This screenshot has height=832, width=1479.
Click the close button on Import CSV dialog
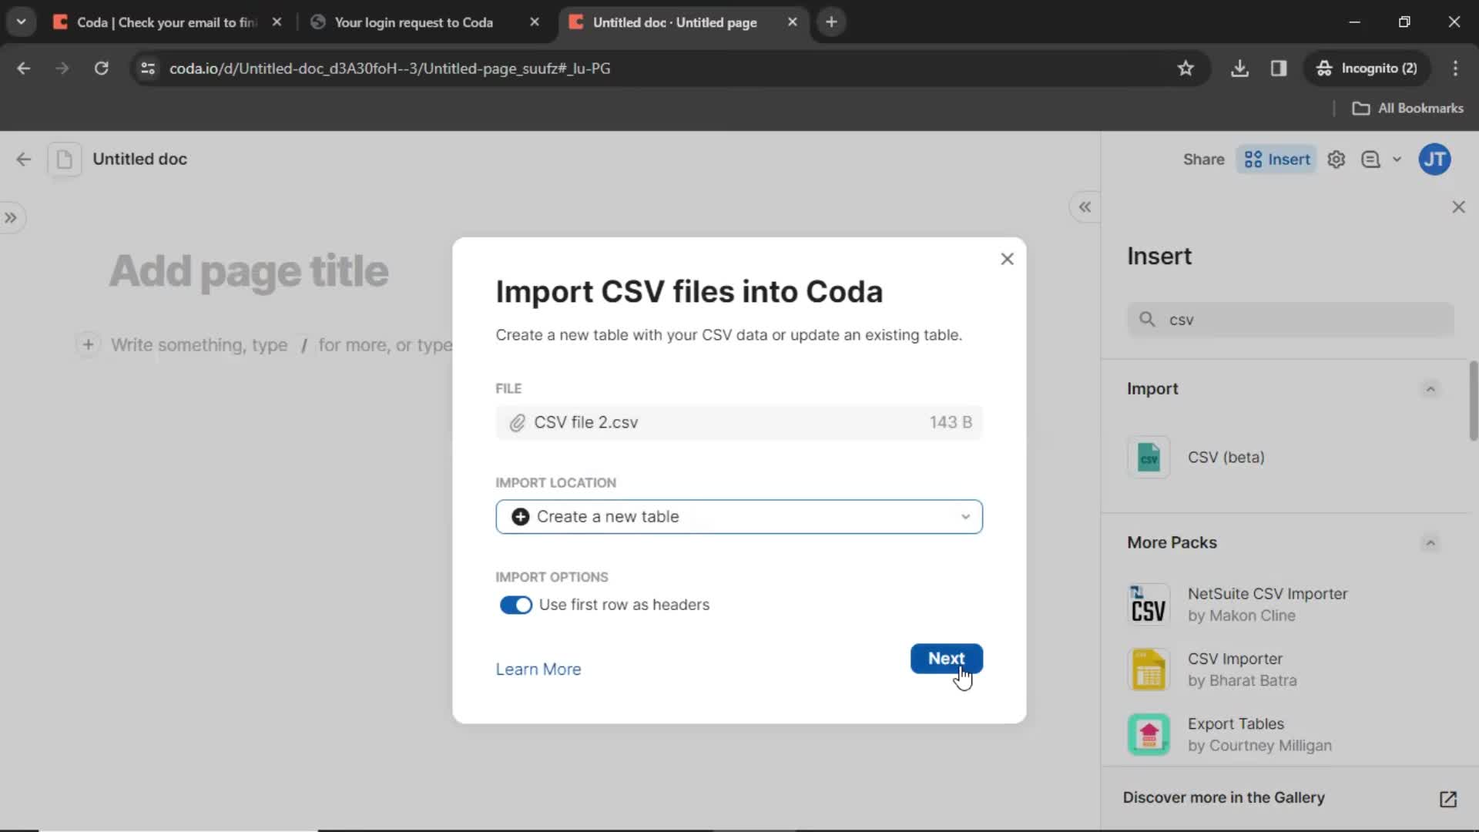(x=1008, y=259)
